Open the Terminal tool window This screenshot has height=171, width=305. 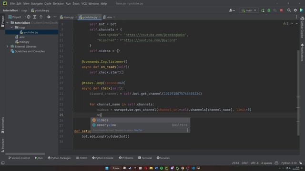145,158
